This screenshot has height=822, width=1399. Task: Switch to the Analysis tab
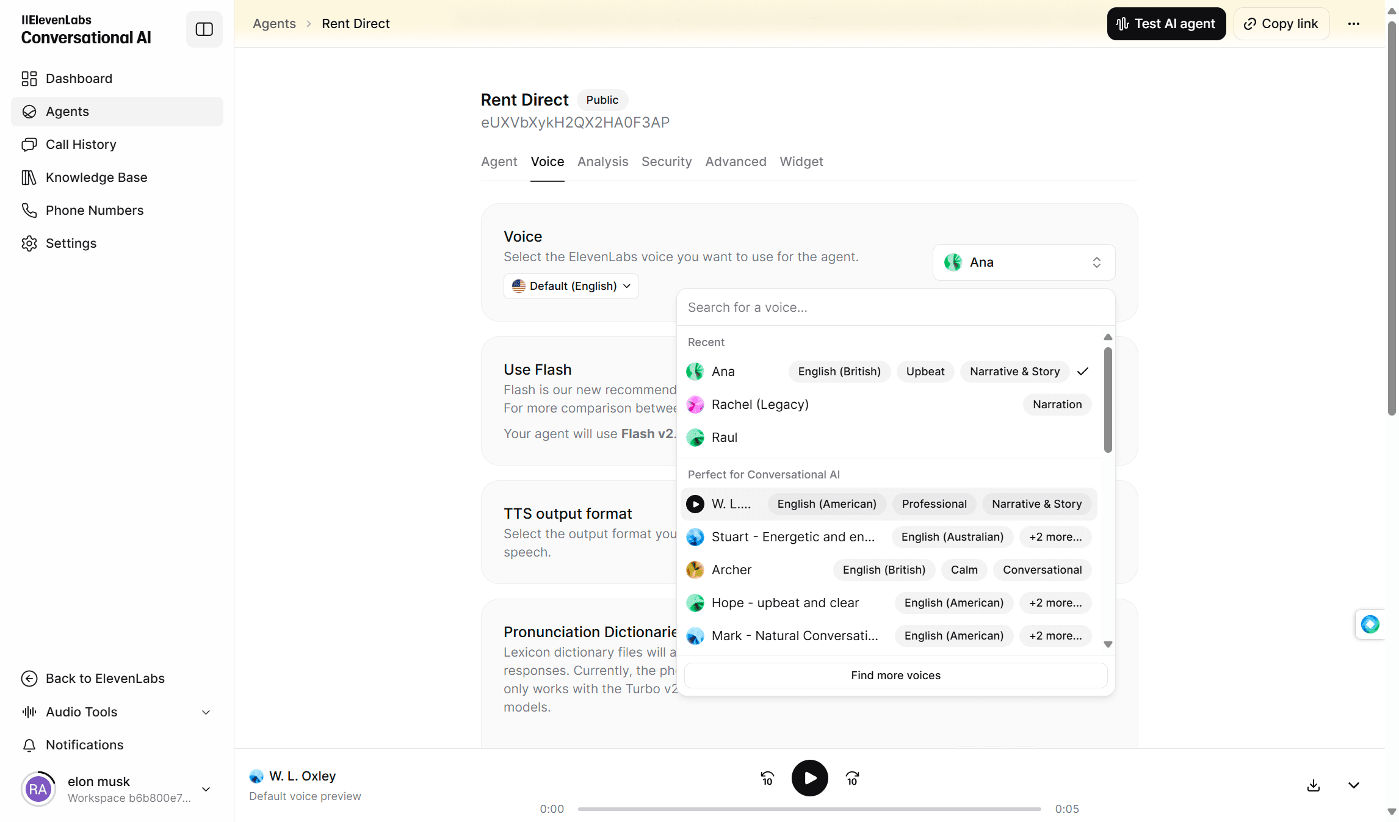[x=602, y=162]
